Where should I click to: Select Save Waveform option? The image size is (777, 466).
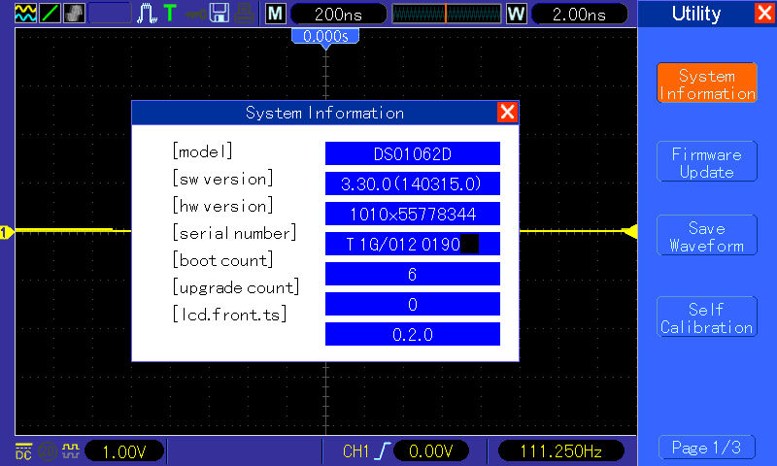pyautogui.click(x=707, y=235)
